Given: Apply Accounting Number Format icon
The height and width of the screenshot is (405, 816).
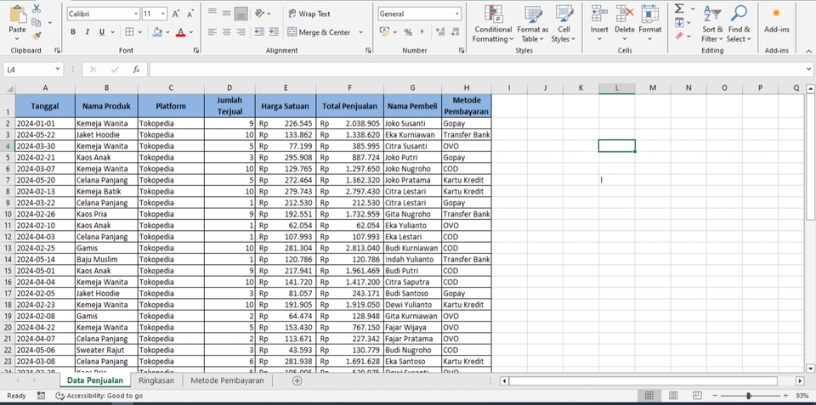Looking at the screenshot, I should (x=385, y=32).
